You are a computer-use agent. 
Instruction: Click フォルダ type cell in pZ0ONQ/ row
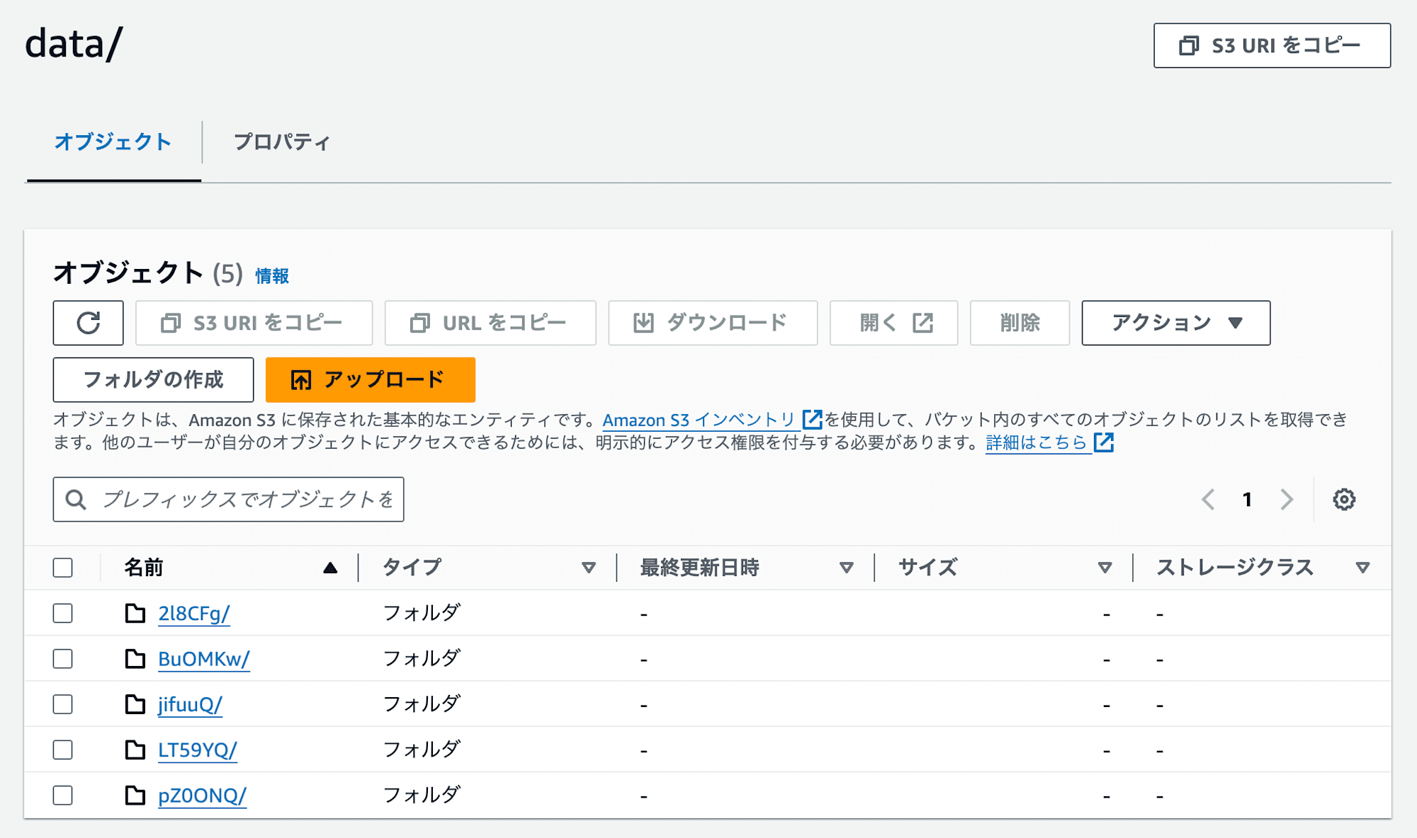[422, 796]
